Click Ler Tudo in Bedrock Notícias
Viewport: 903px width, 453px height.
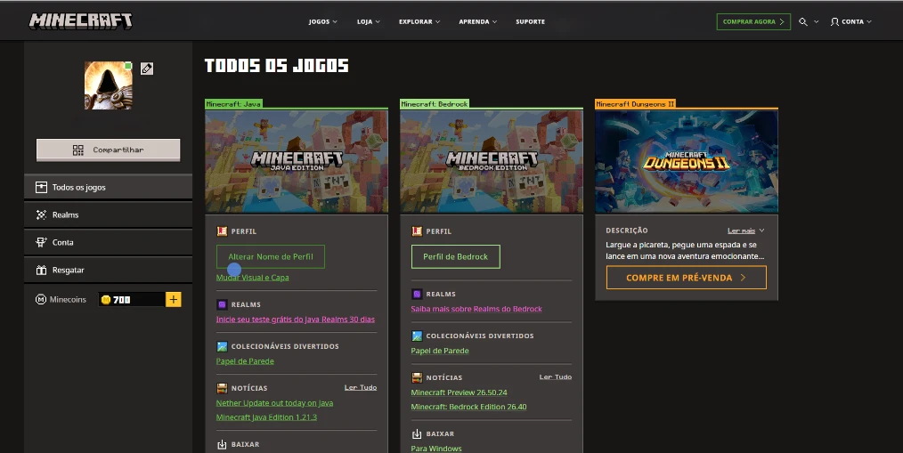pos(555,377)
